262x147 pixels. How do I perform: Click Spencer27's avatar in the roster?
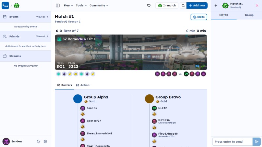click(x=83, y=121)
